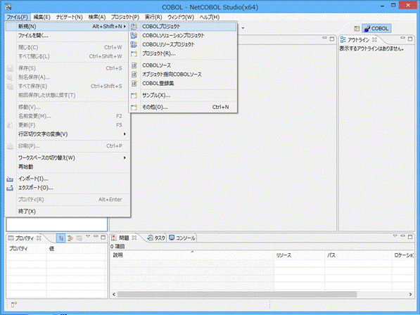Close the 問題 view tab
420x315 pixels.
click(x=134, y=238)
